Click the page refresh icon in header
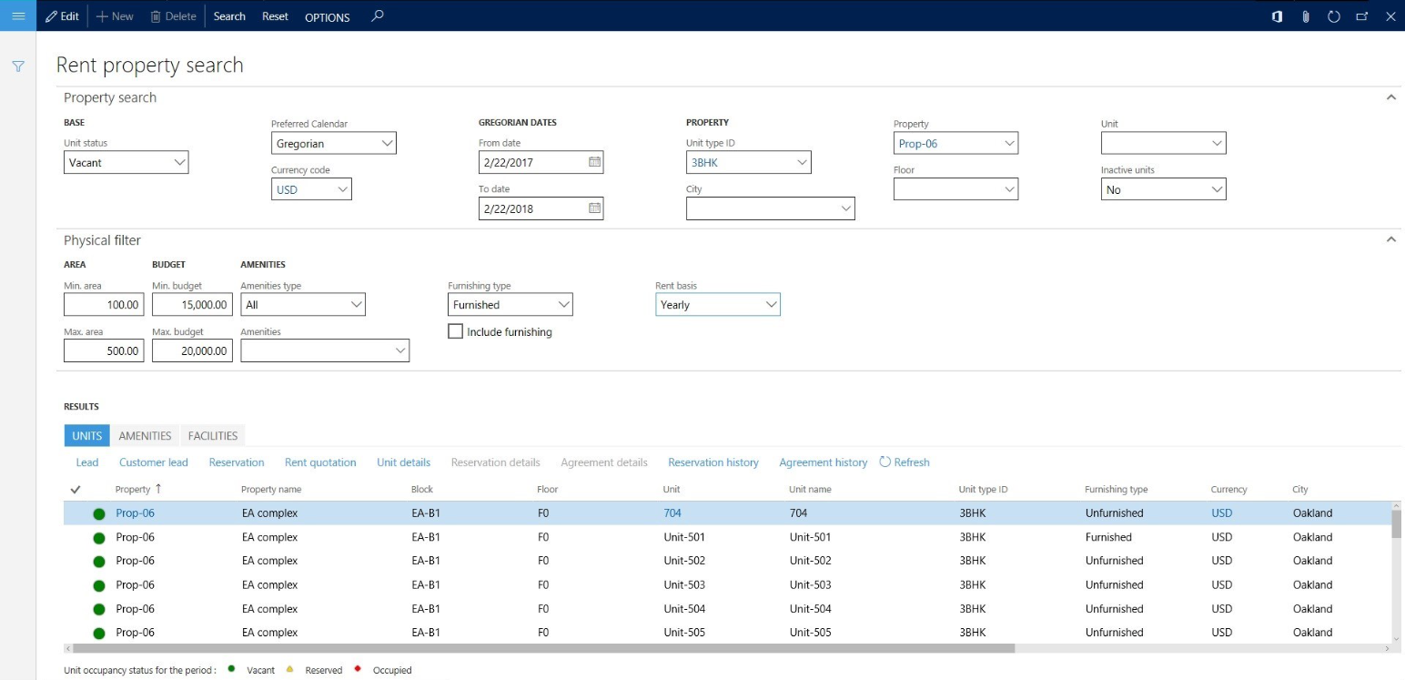 pos(1334,16)
